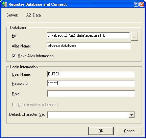Click the Server A21Data name text
This screenshot has width=146, height=139.
pyautogui.click(x=33, y=15)
